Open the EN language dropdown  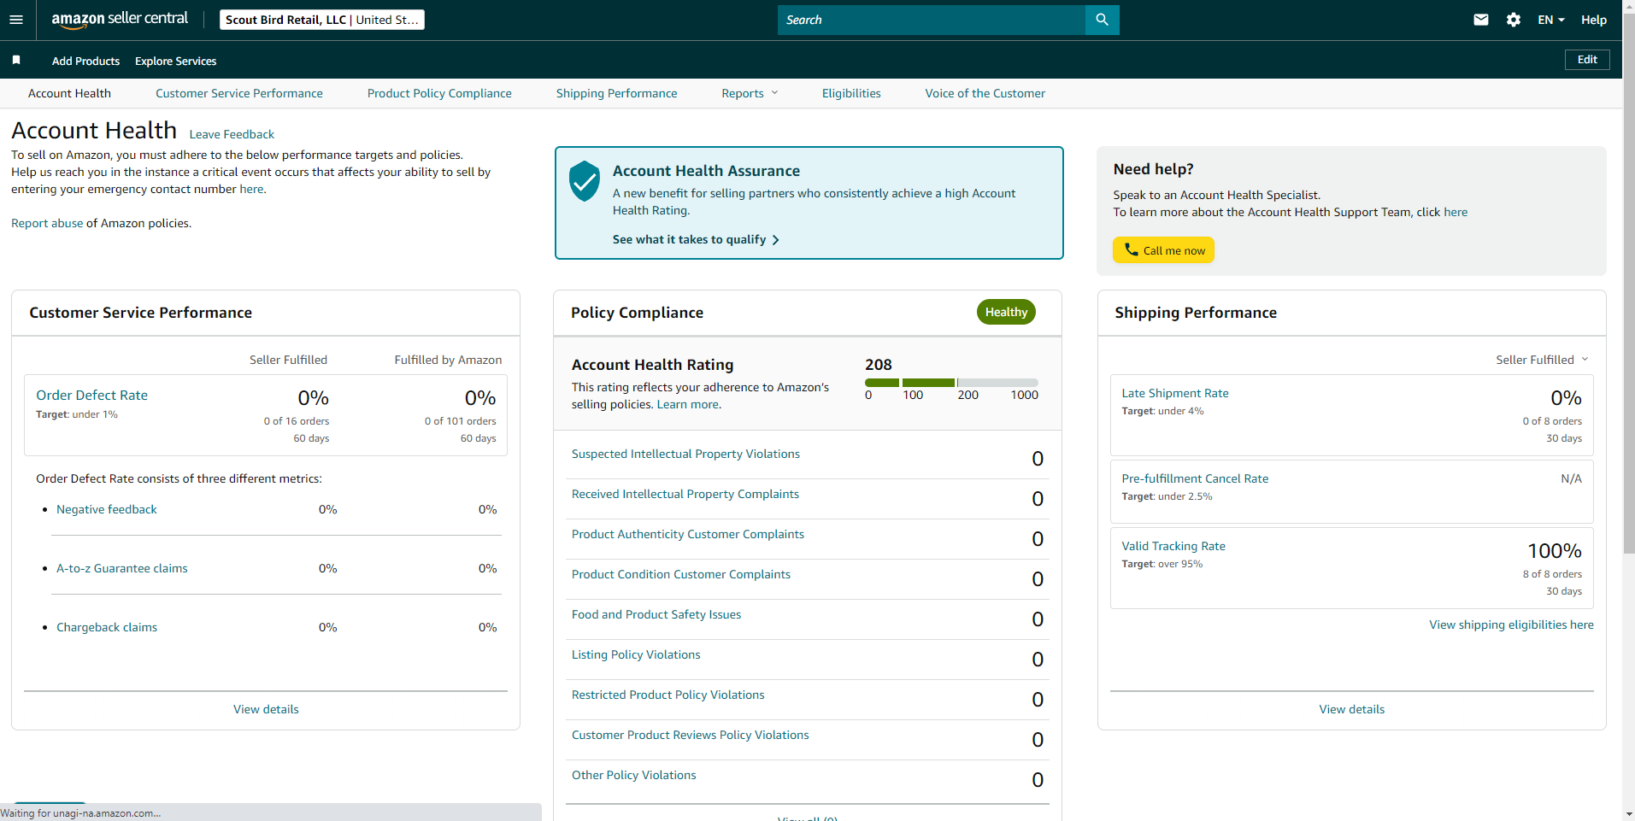(1551, 20)
